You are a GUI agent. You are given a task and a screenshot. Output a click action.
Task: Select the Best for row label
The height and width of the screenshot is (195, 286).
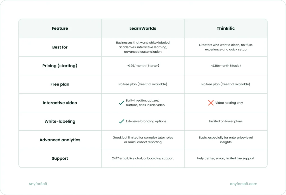click(60, 47)
